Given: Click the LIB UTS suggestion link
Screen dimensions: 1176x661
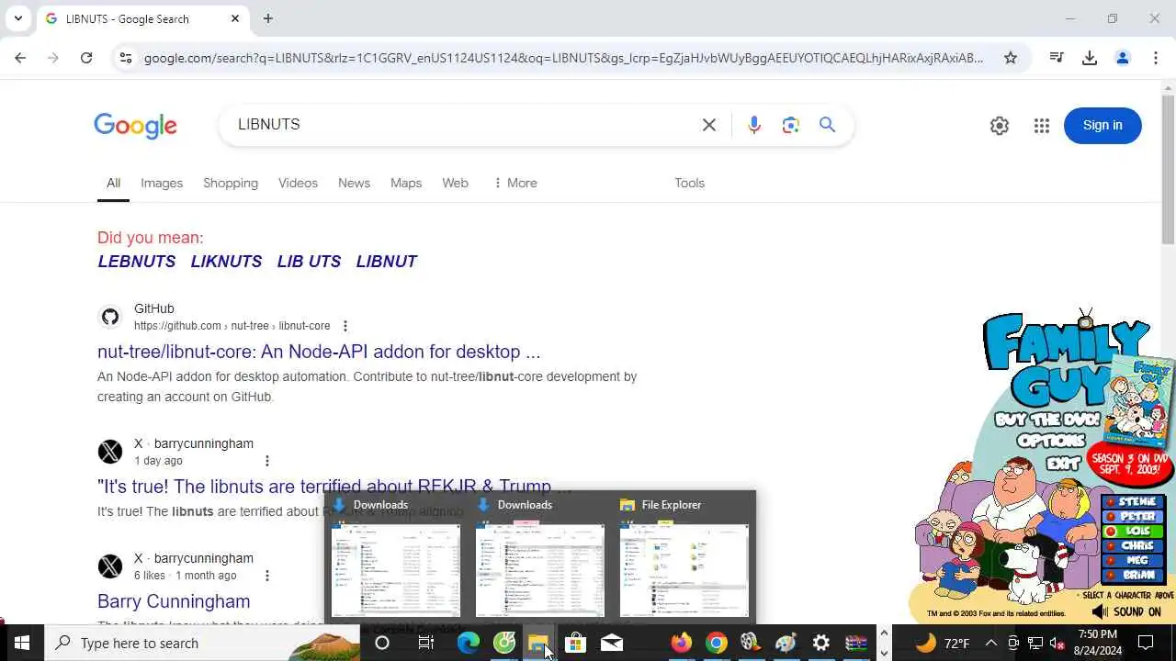Looking at the screenshot, I should point(309,262).
